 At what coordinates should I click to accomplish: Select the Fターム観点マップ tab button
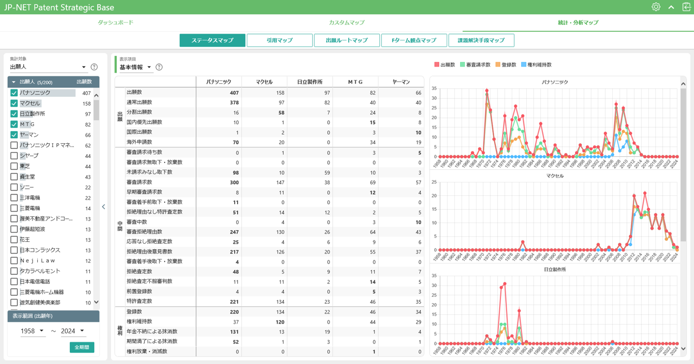[414, 40]
